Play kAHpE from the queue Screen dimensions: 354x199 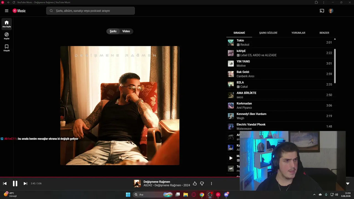280,53
